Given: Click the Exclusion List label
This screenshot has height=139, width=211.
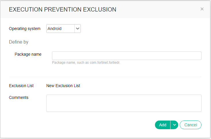Looking at the screenshot, I should pos(21,86).
